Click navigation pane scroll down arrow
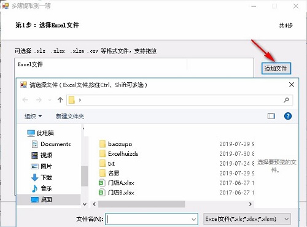Screen dimensions: 307x227 click(85, 204)
